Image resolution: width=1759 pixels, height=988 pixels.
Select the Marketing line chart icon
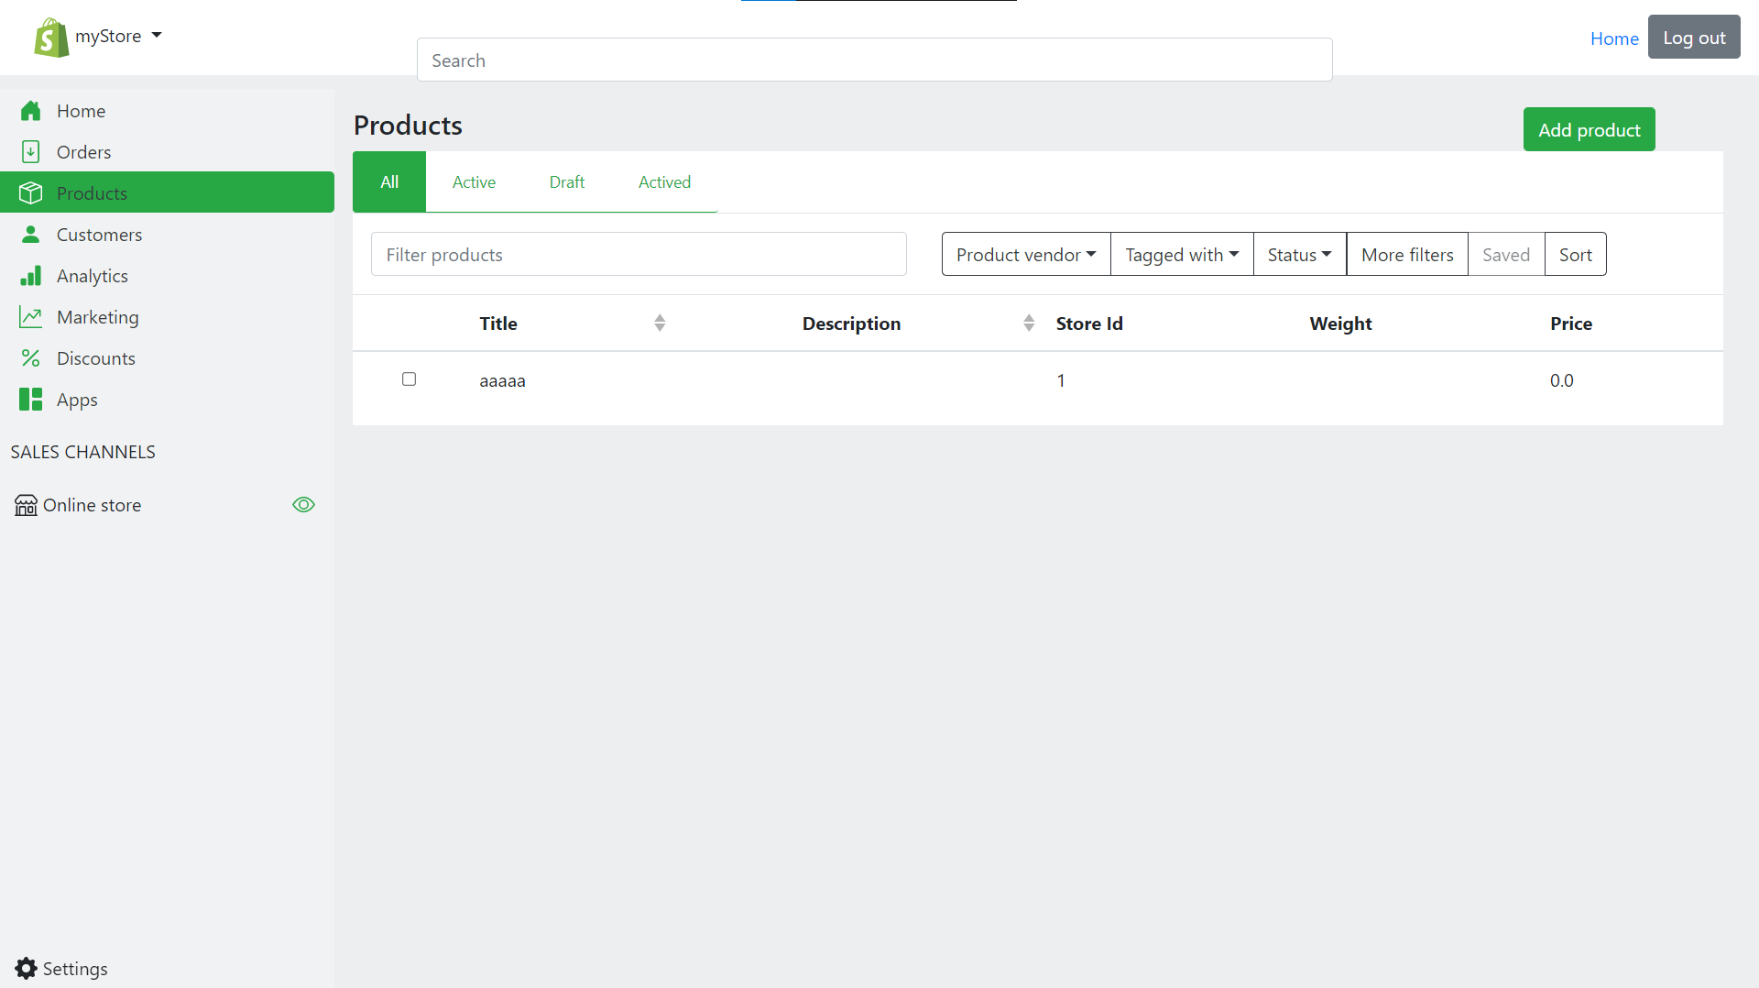(31, 316)
